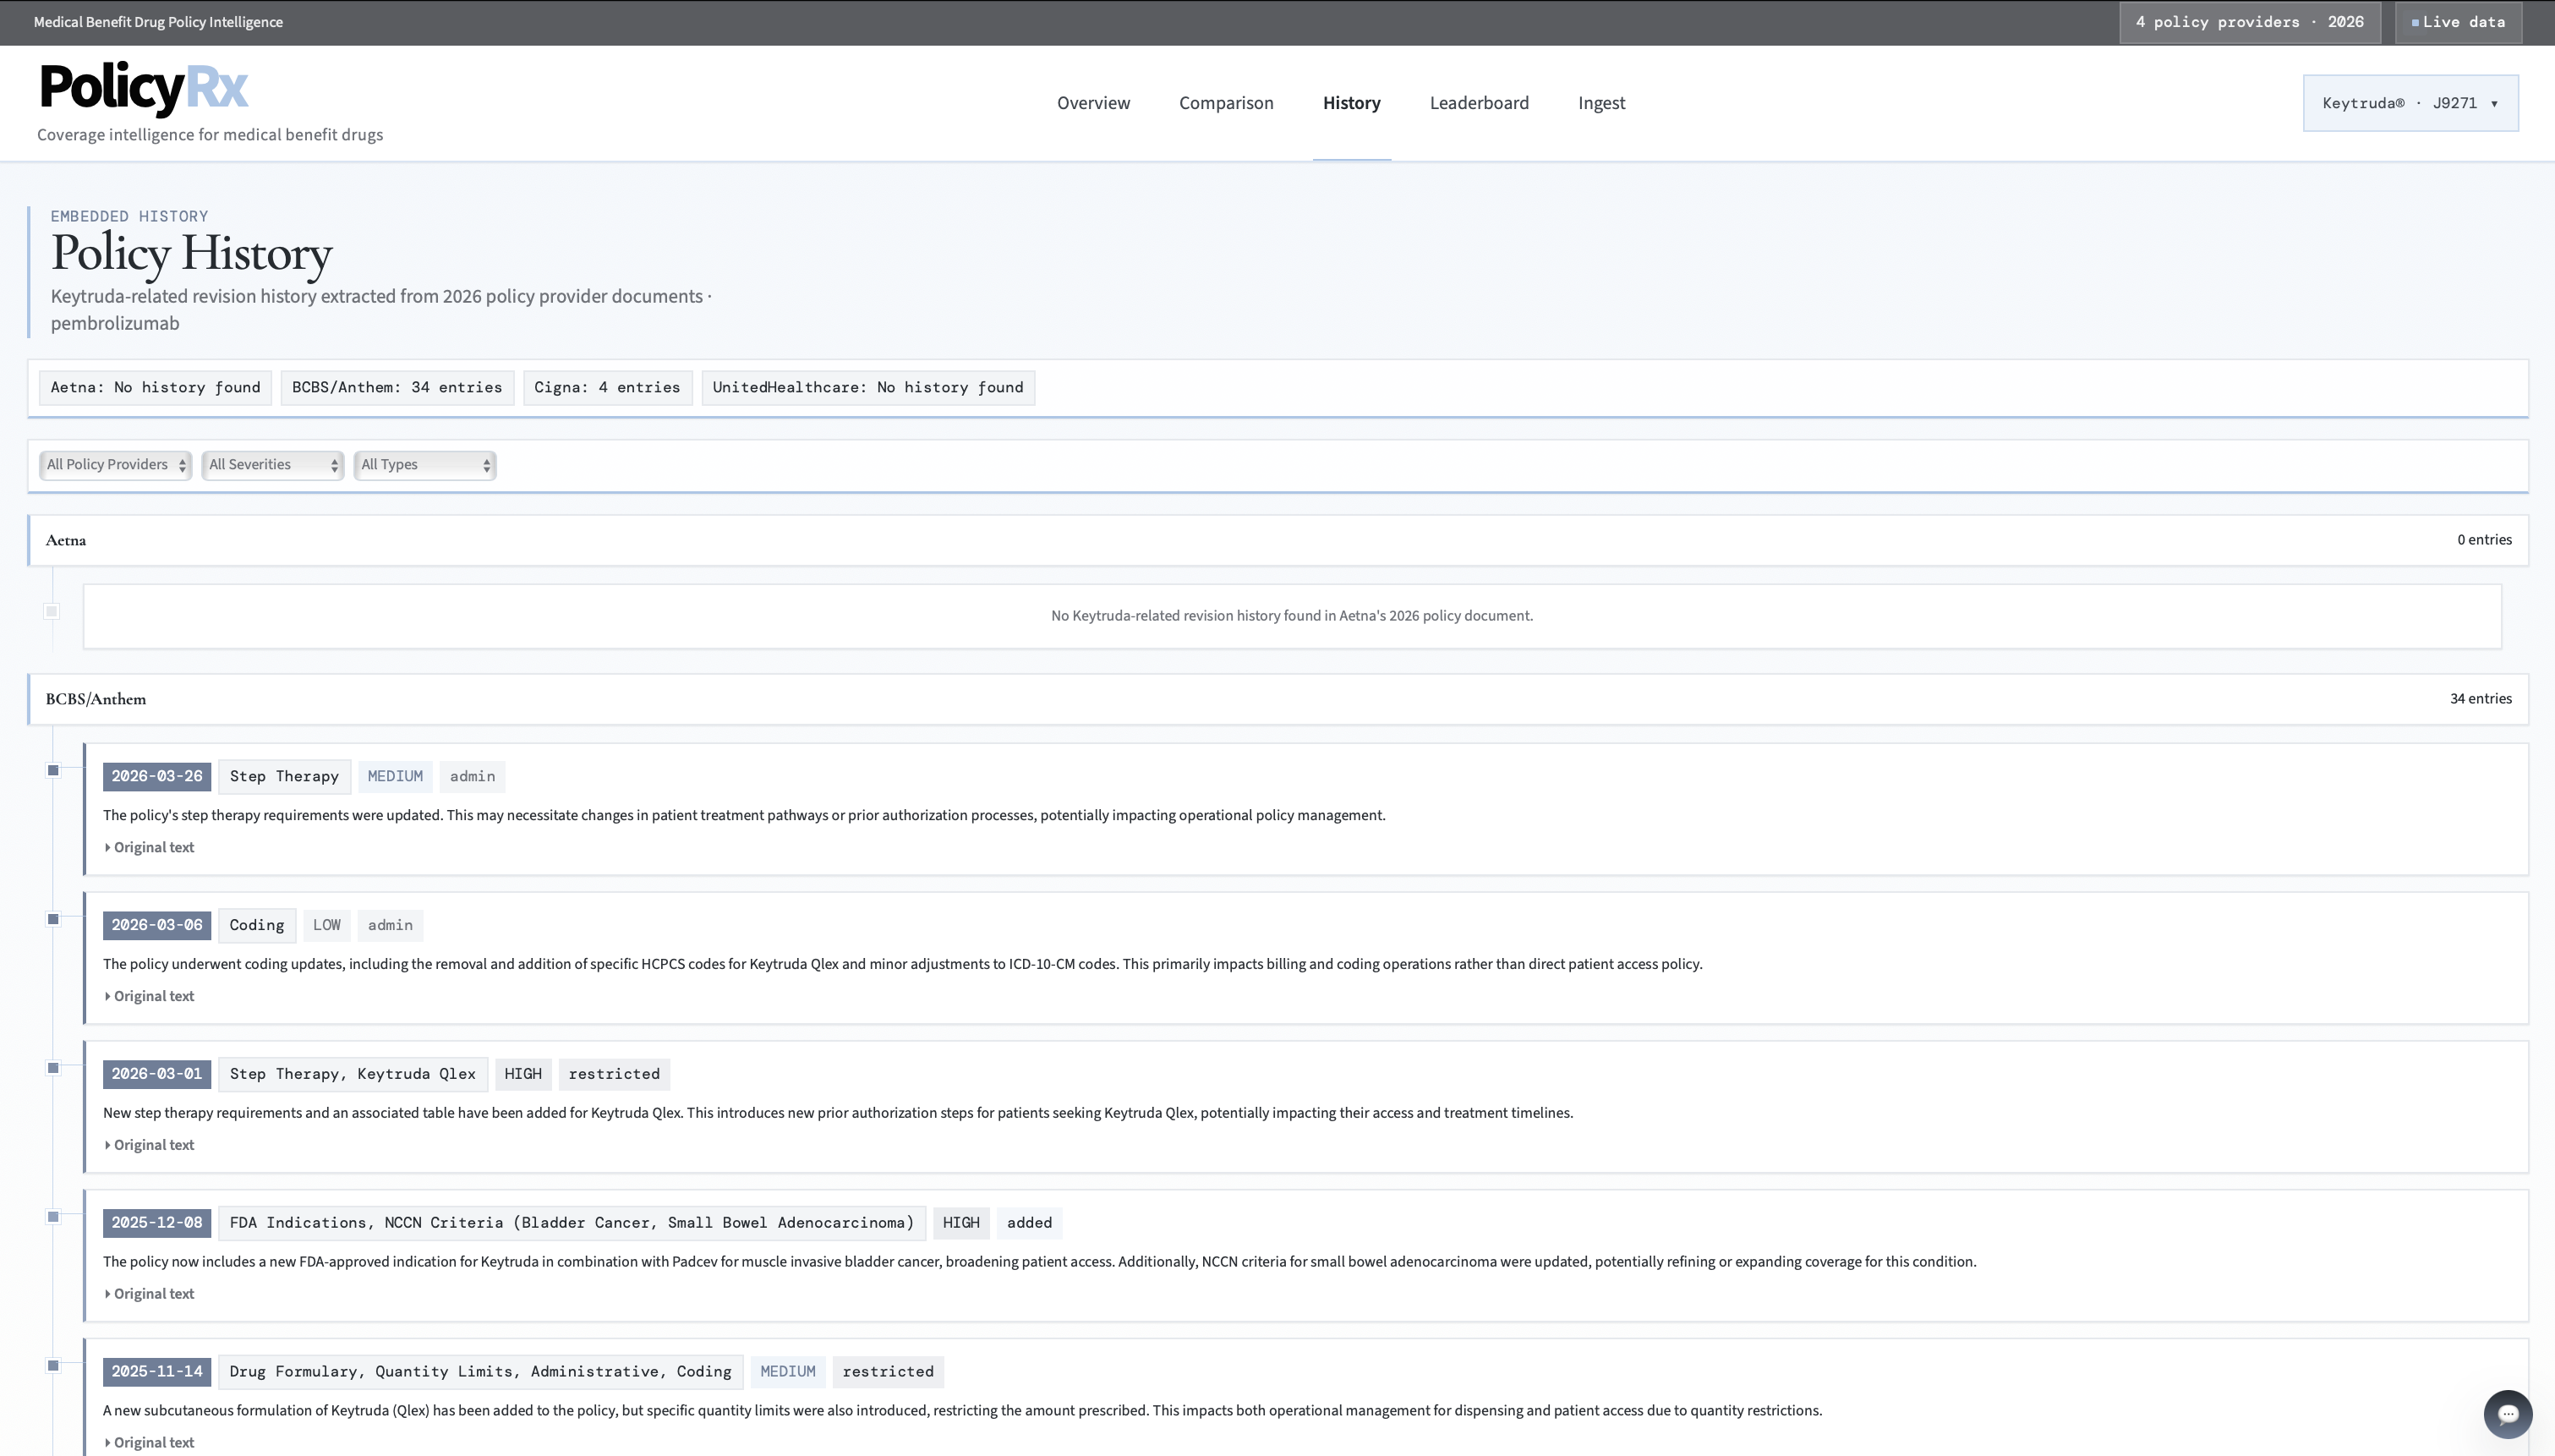Screen dimensions: 2555x1456
Task: Click the Live data indicator
Action: click(2458, 22)
